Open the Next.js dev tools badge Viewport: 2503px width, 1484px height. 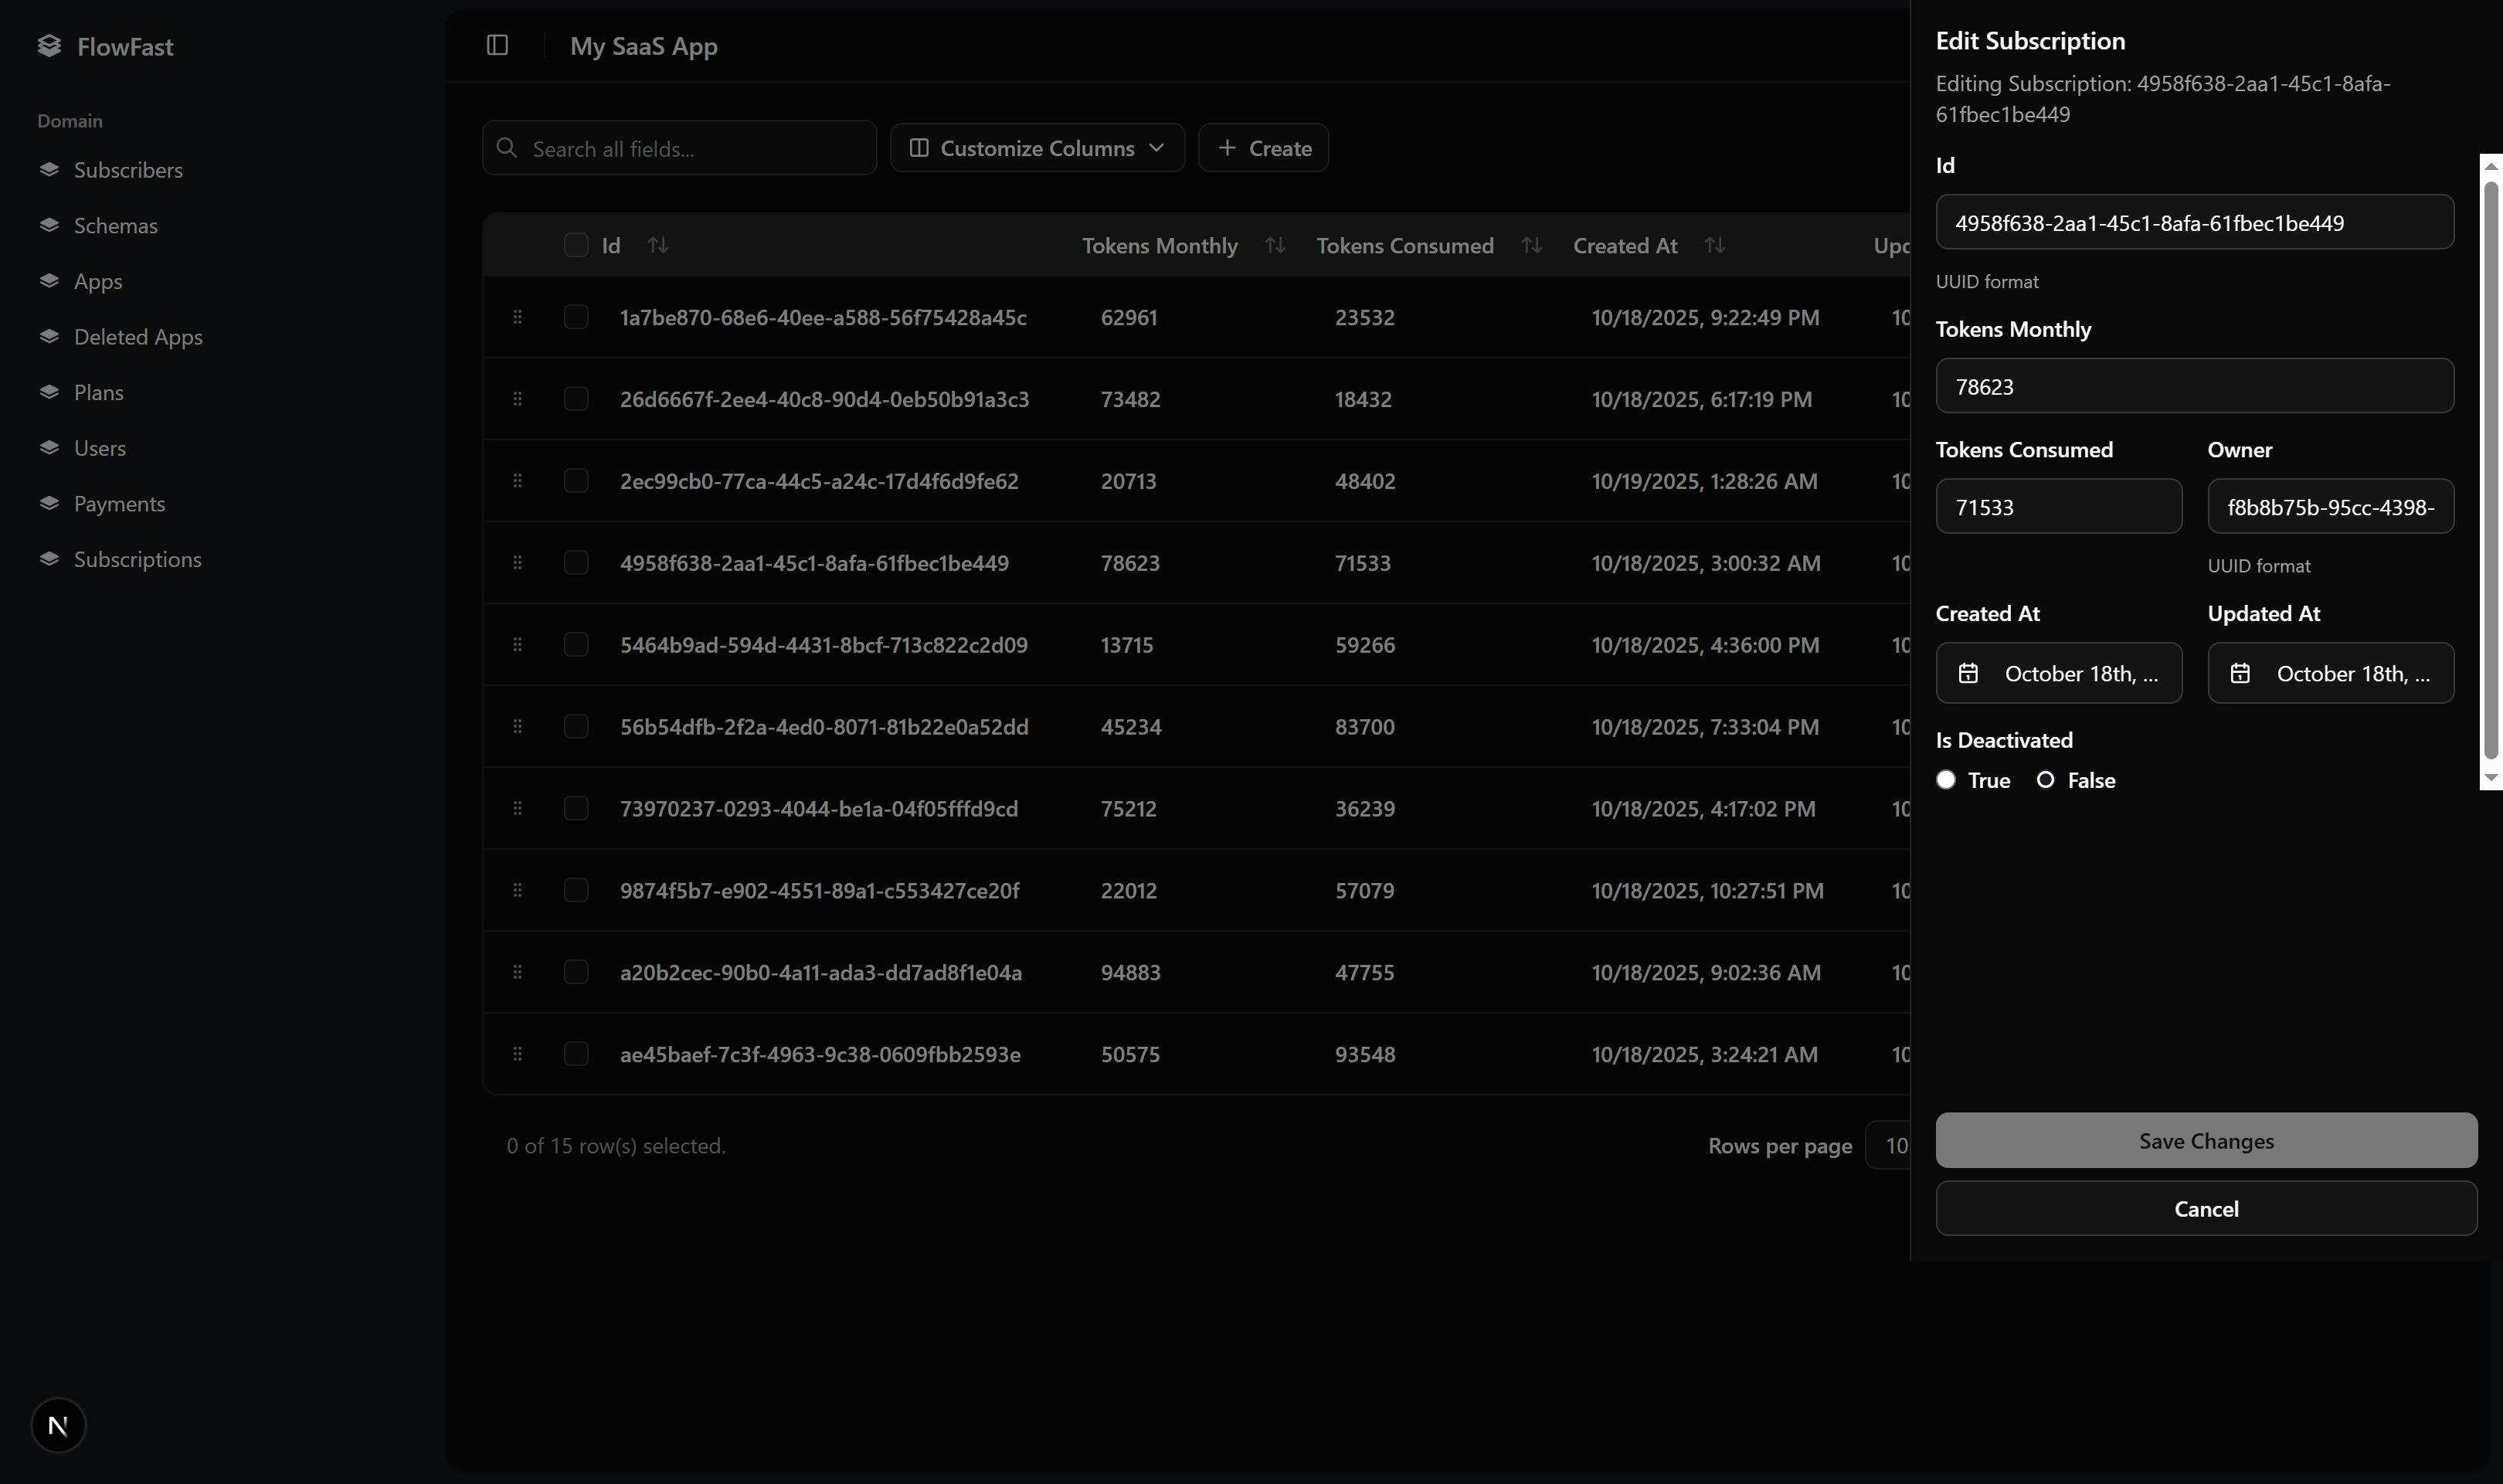click(58, 1424)
